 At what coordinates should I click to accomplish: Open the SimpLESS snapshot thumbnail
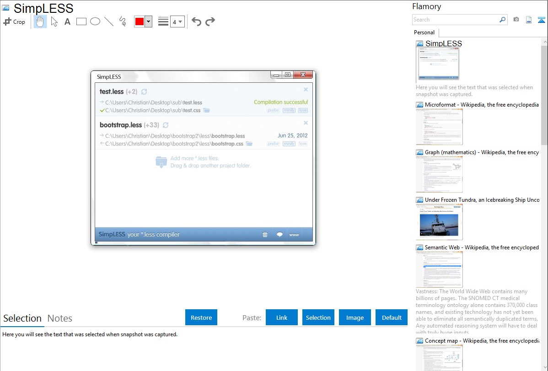pyautogui.click(x=439, y=64)
